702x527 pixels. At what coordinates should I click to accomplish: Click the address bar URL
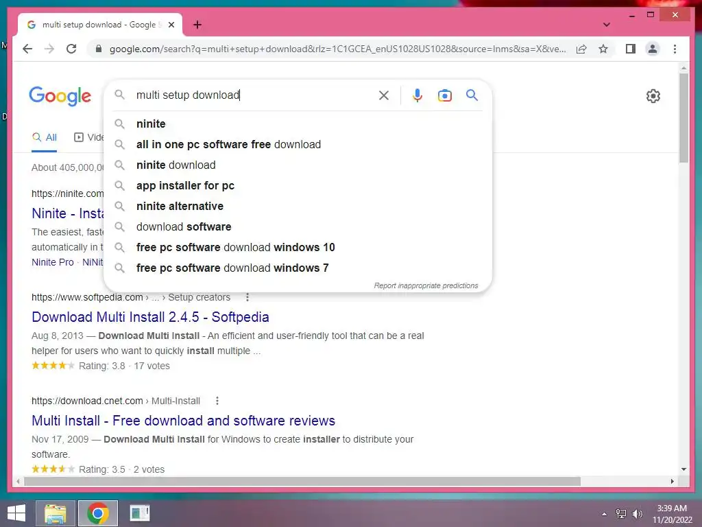click(x=337, y=49)
